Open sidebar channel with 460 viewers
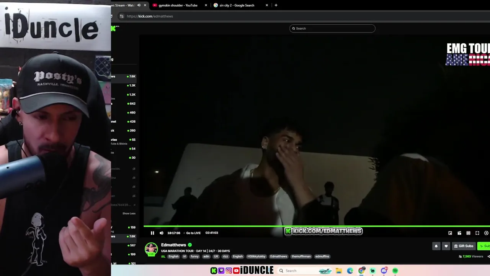 tap(124, 113)
